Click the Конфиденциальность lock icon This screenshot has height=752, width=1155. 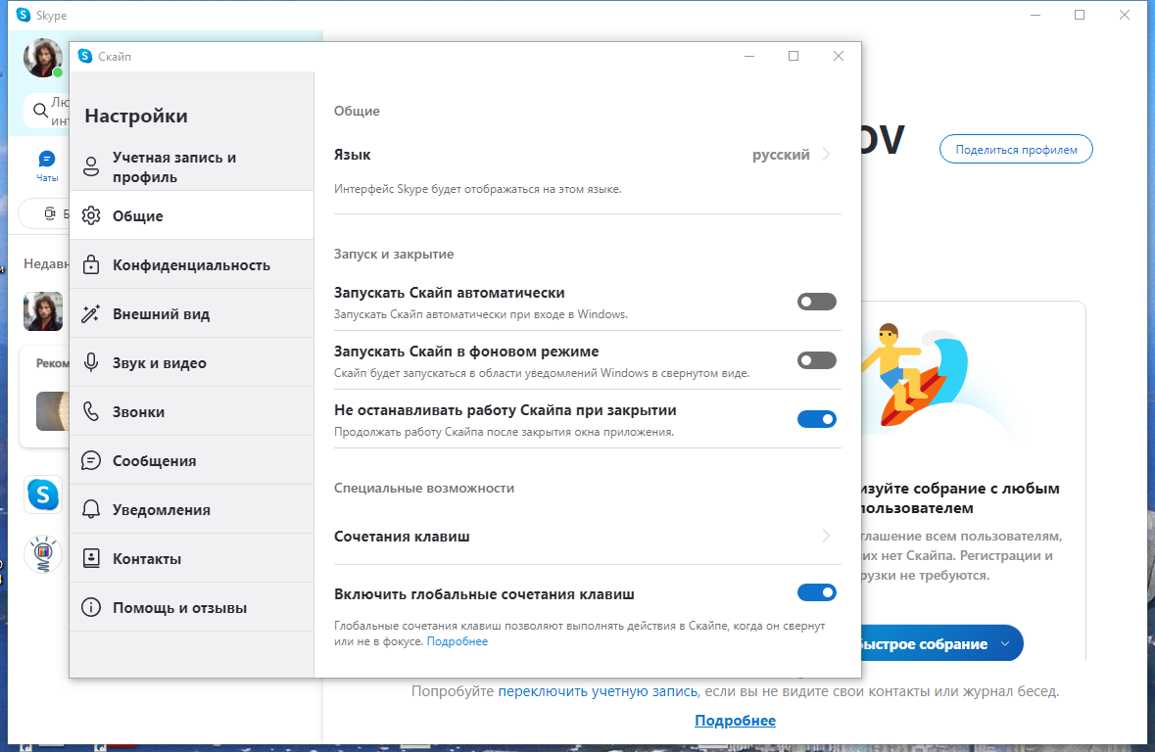[x=90, y=264]
